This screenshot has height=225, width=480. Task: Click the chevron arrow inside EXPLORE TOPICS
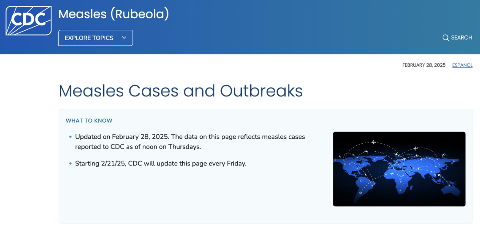point(124,38)
